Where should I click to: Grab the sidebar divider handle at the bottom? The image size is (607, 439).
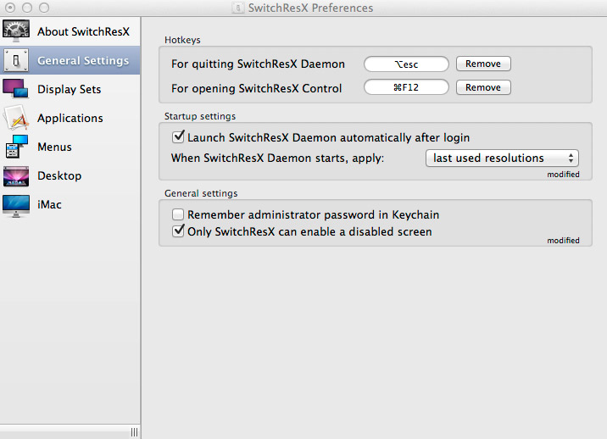pyautogui.click(x=134, y=432)
